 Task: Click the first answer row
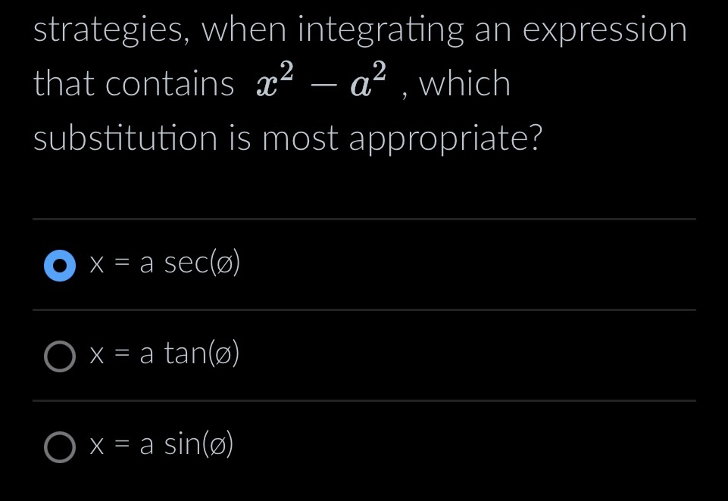tap(364, 264)
